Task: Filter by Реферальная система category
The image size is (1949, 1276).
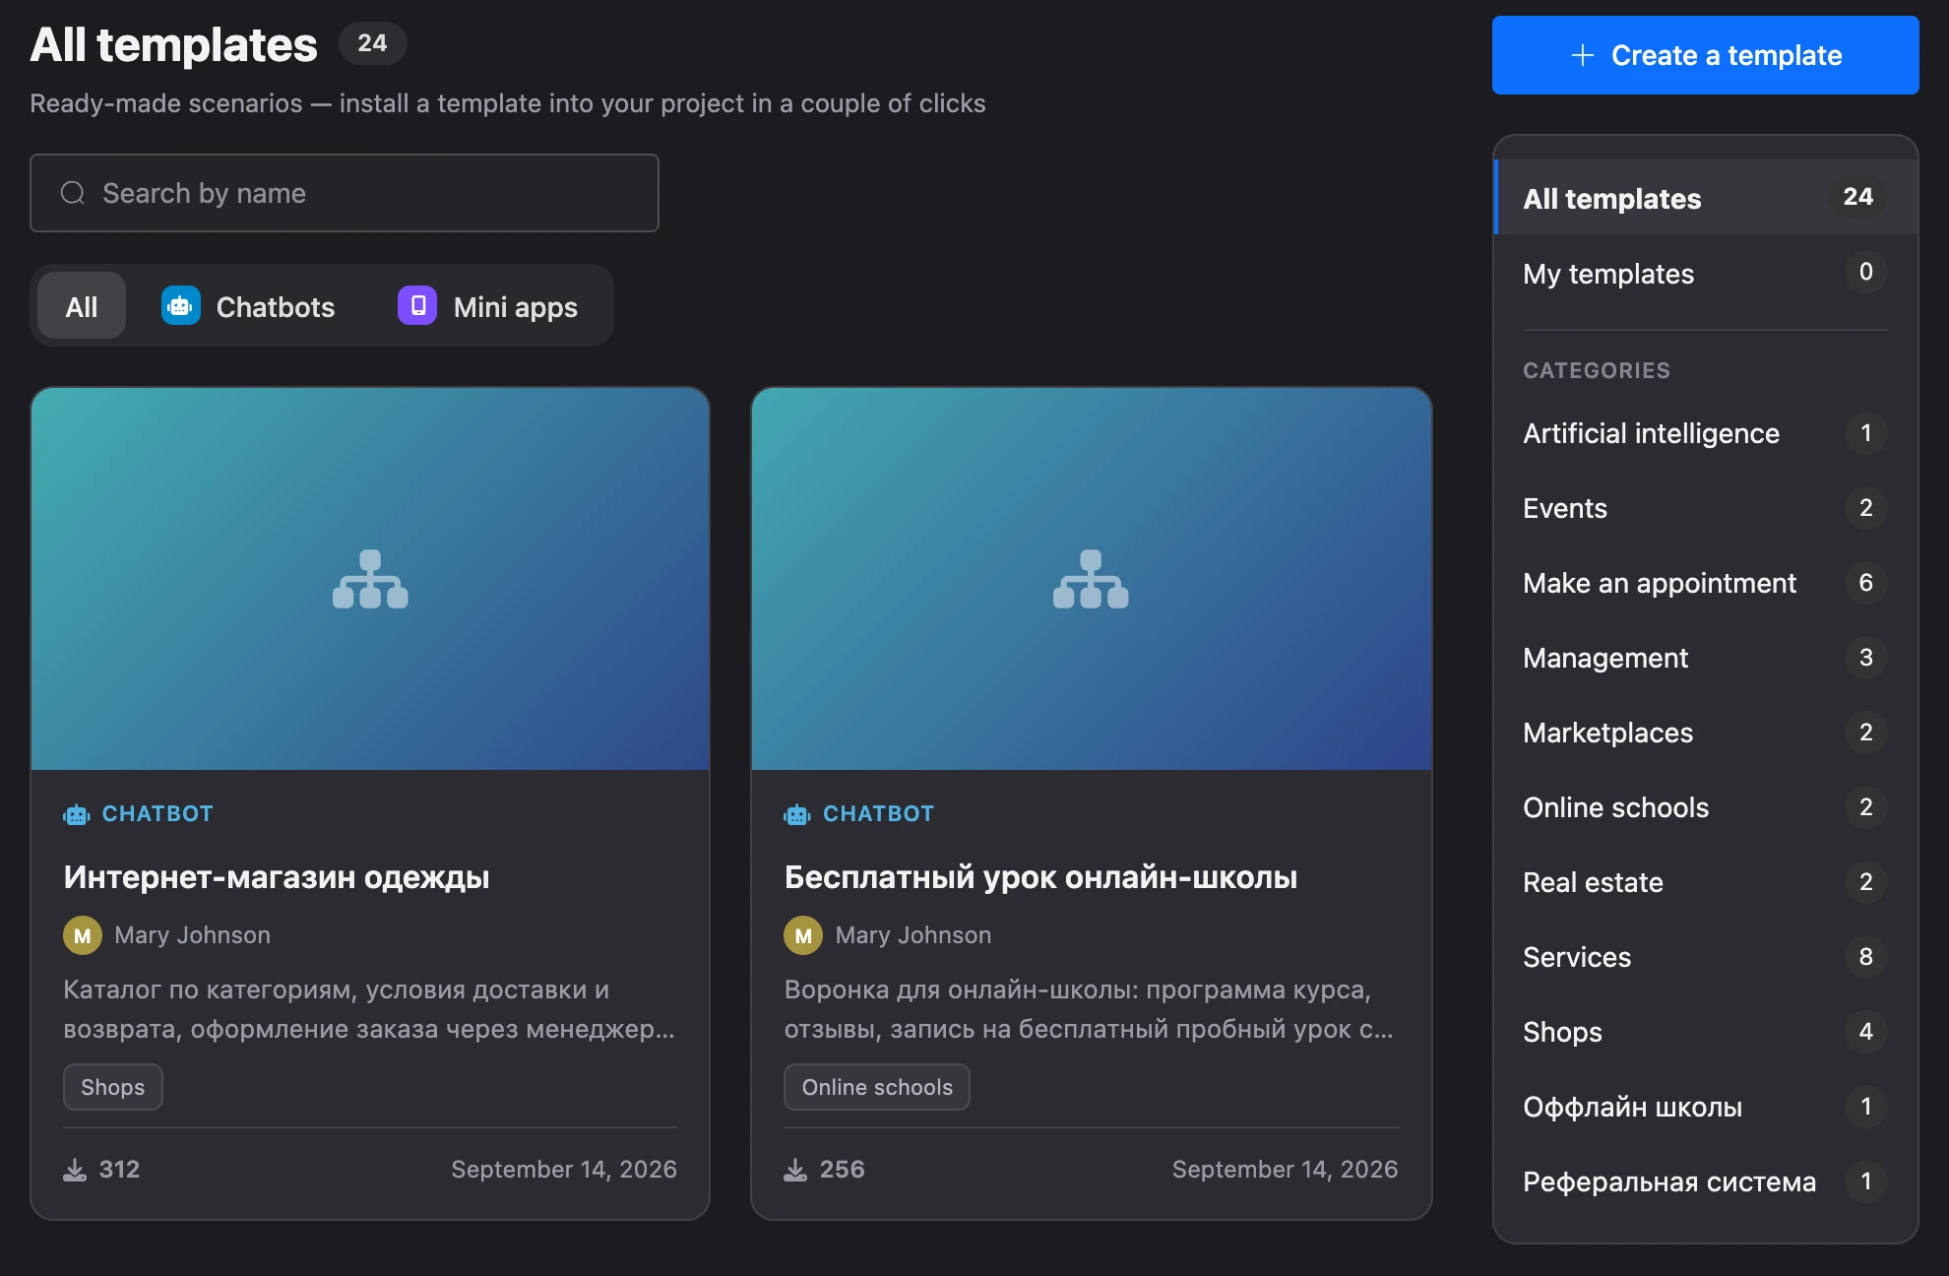Action: (x=1705, y=1181)
